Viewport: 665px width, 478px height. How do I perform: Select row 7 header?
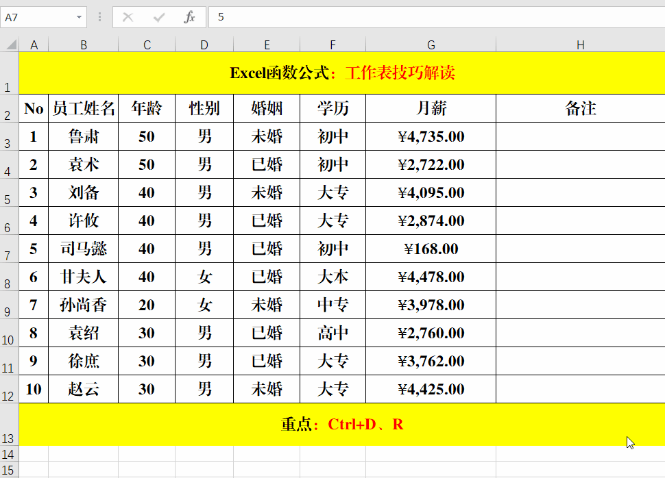click(10, 249)
